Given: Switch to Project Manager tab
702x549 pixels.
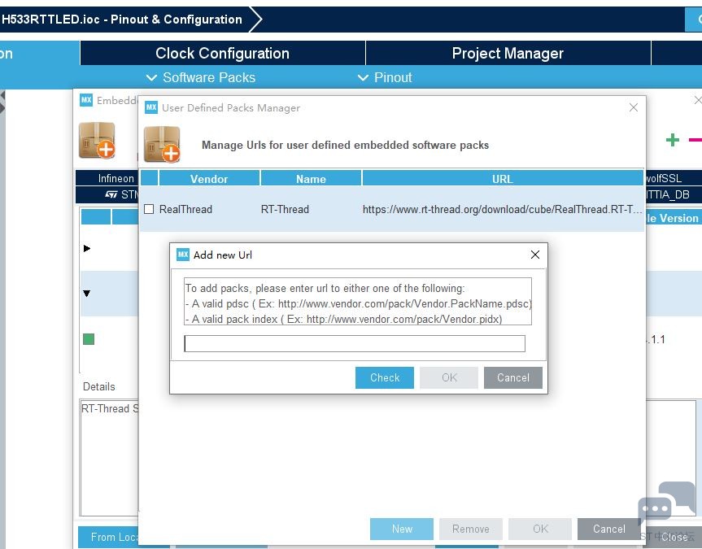Looking at the screenshot, I should click(x=508, y=54).
